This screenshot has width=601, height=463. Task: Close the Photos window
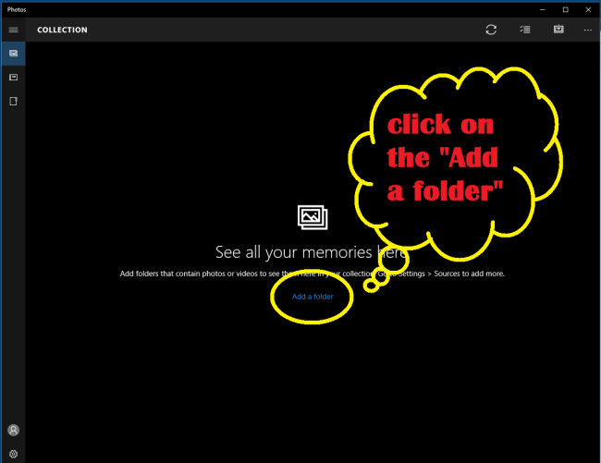pyautogui.click(x=588, y=9)
